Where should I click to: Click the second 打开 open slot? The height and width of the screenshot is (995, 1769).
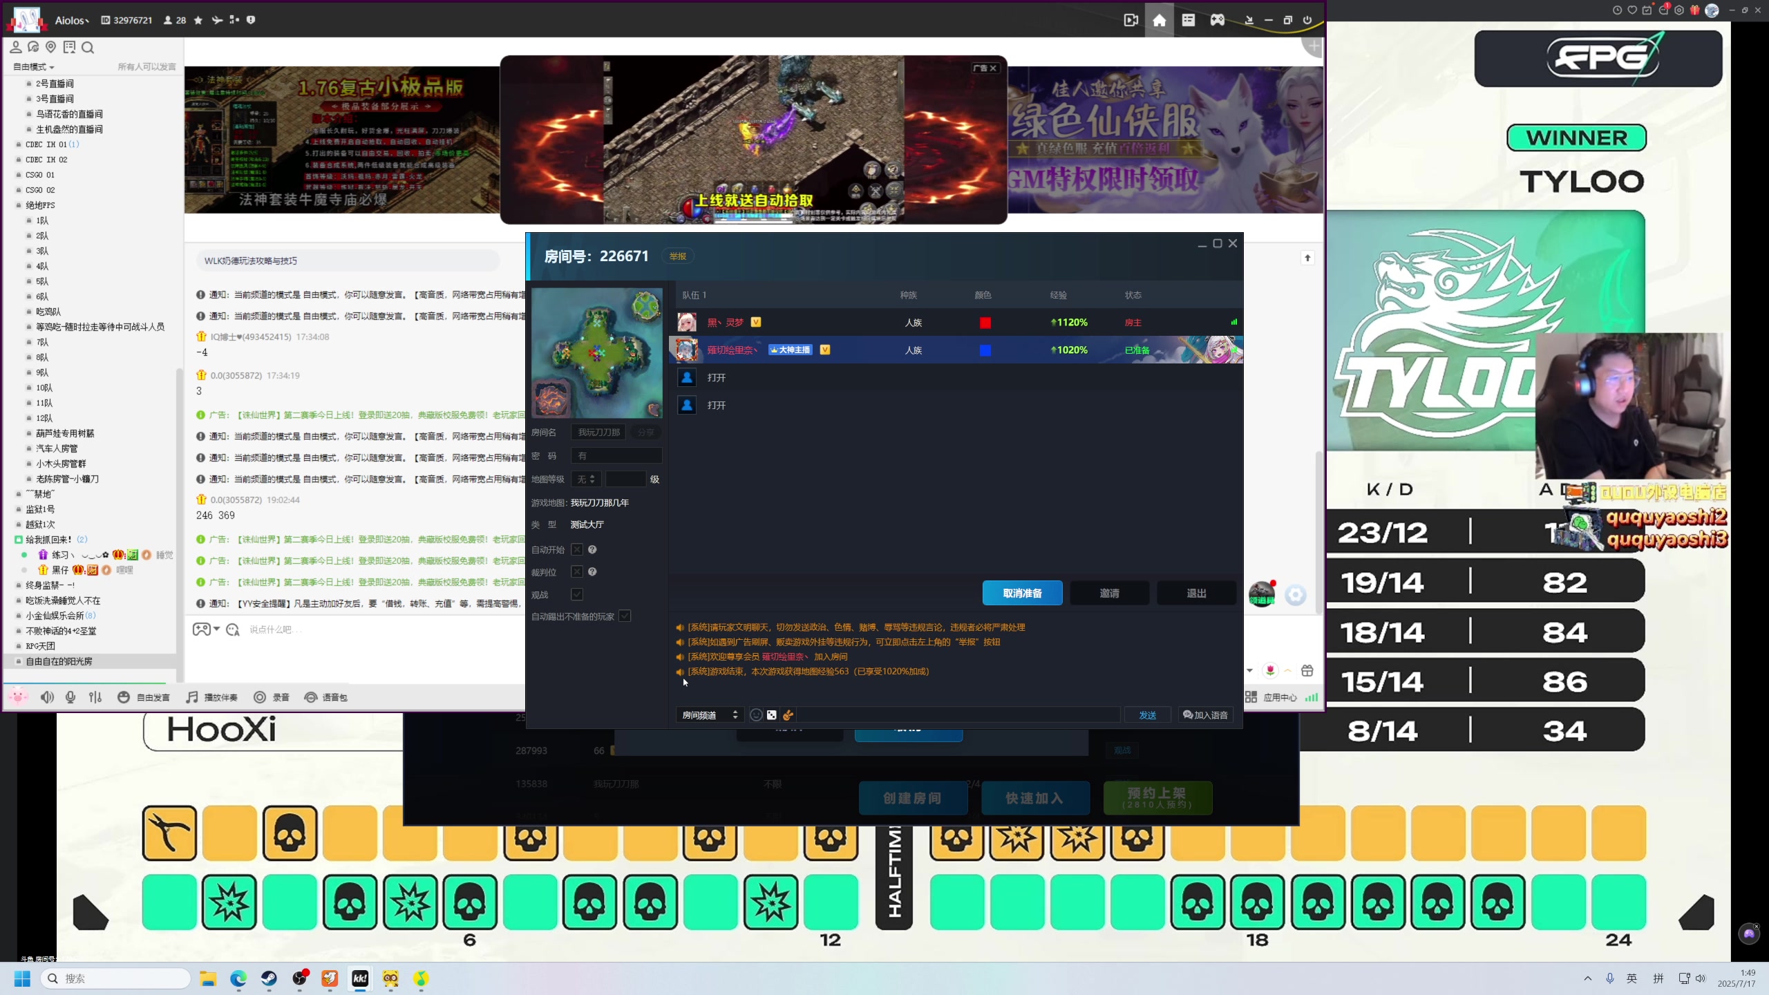tap(717, 406)
